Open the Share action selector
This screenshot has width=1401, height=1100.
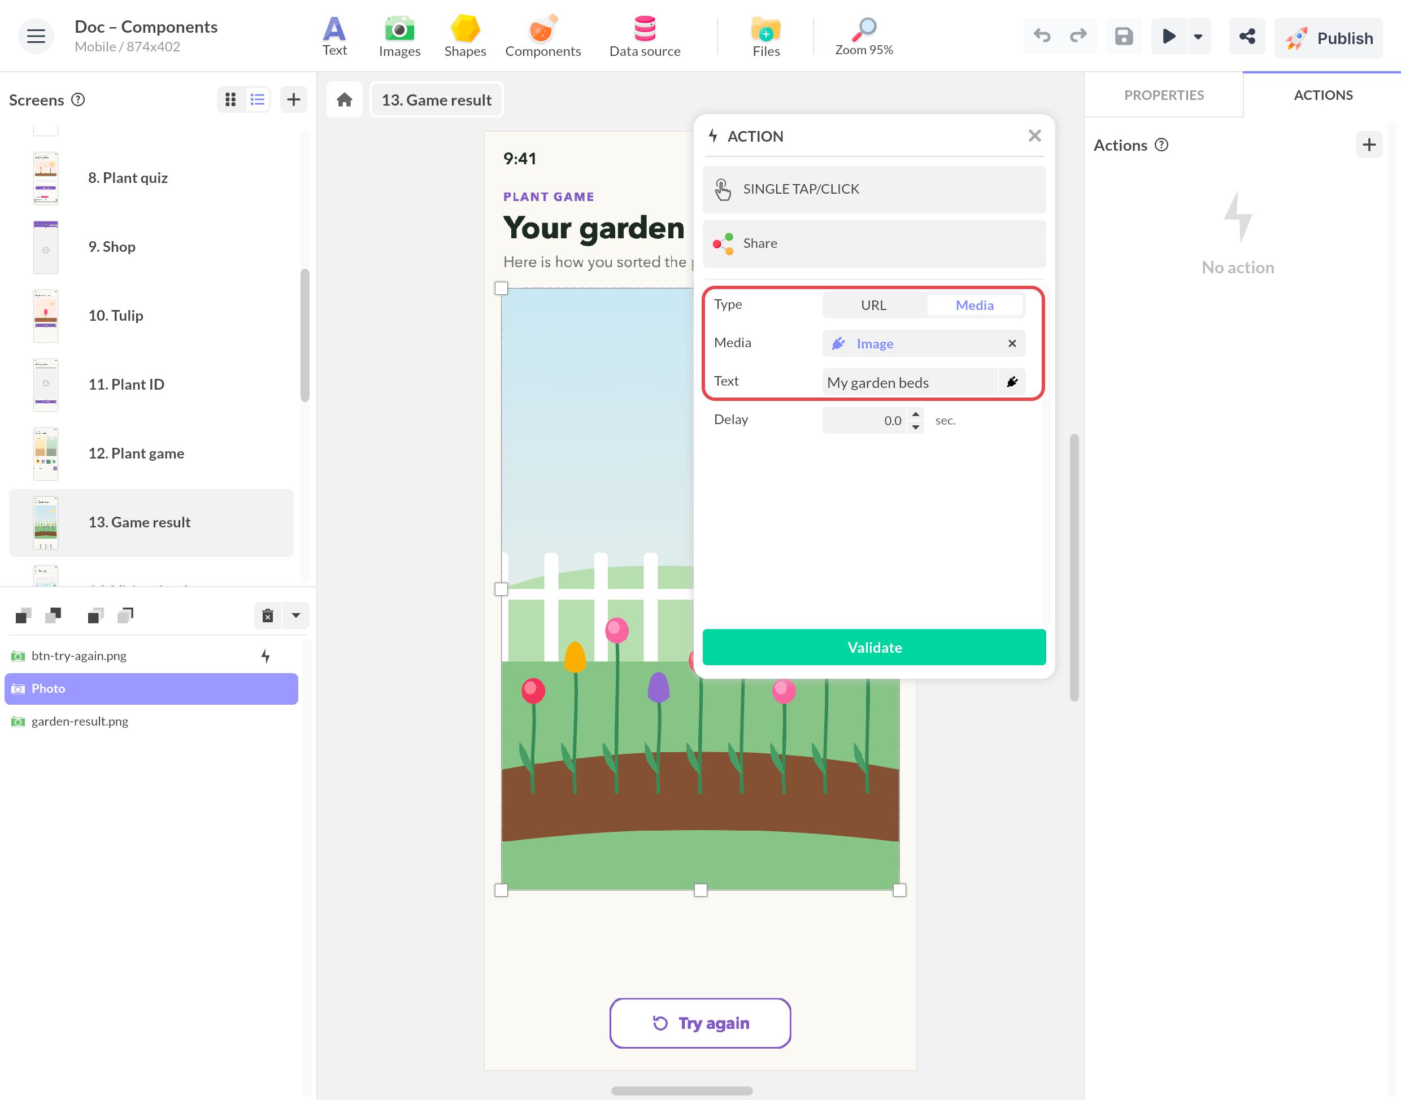click(874, 243)
